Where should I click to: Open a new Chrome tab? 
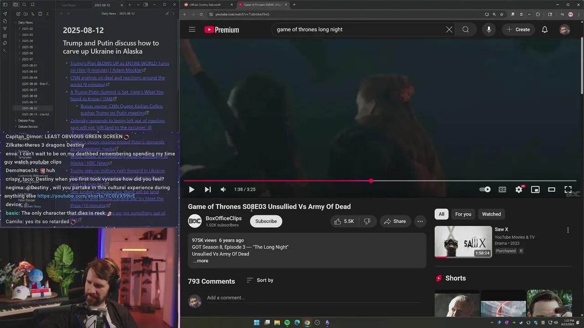point(294,5)
